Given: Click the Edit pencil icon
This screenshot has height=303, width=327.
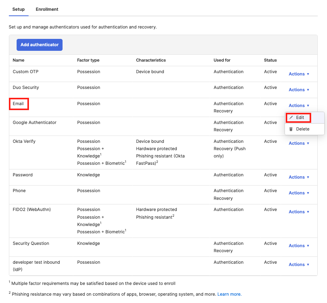Looking at the screenshot, I should coord(291,117).
